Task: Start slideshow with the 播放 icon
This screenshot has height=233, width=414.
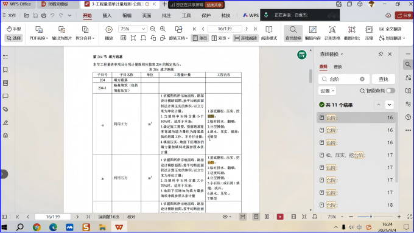Action: pos(109,30)
